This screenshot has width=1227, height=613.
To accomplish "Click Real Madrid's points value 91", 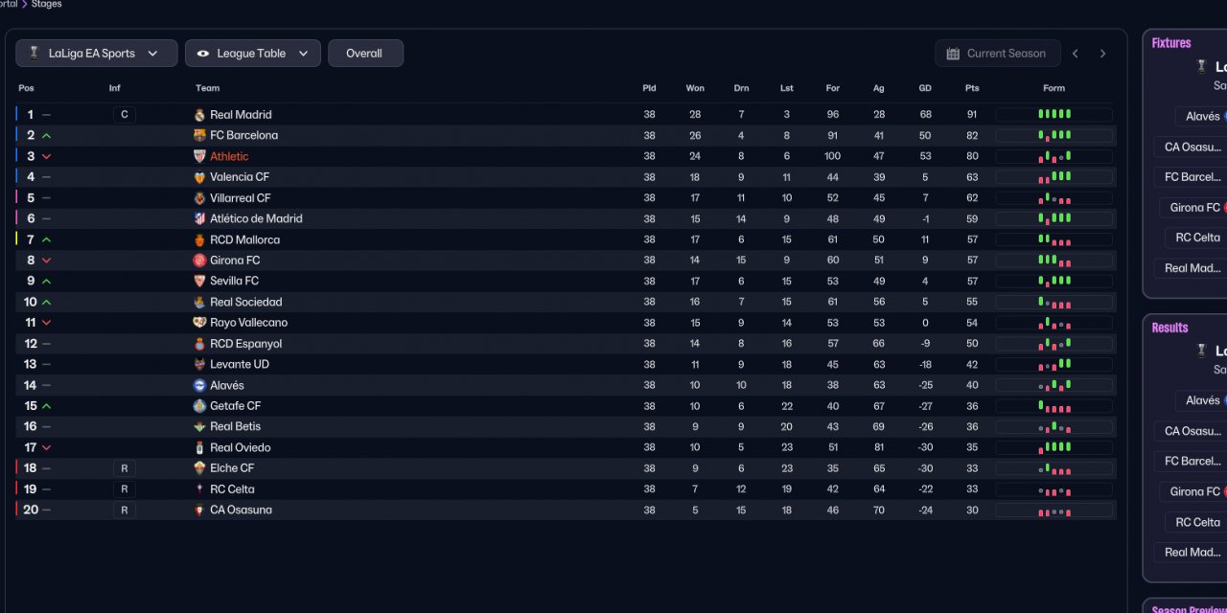I will pos(972,115).
